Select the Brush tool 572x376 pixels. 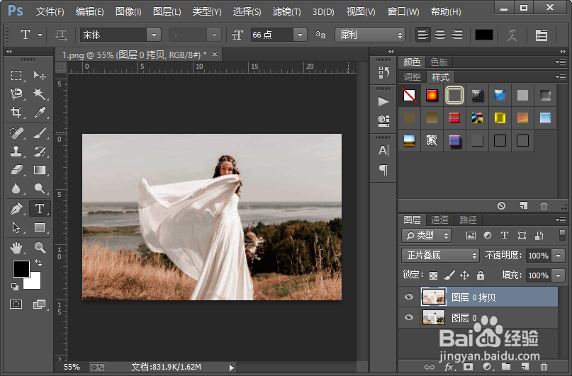click(40, 133)
